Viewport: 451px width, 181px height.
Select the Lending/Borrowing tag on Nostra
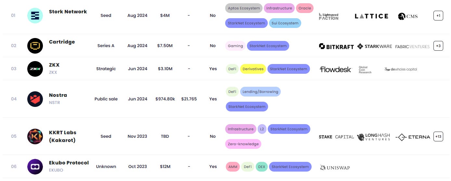tap(260, 92)
